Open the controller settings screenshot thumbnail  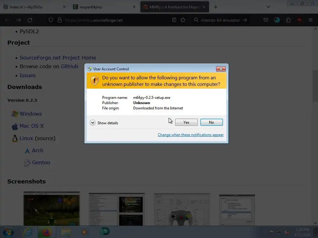pos(182,209)
